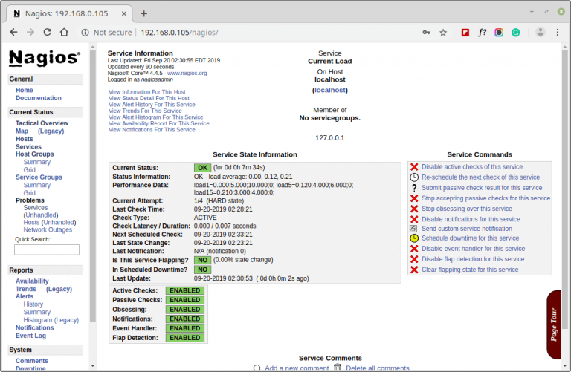
Task: Click the green ENABLED badge for Notifications
Action: pyautogui.click(x=184, y=318)
